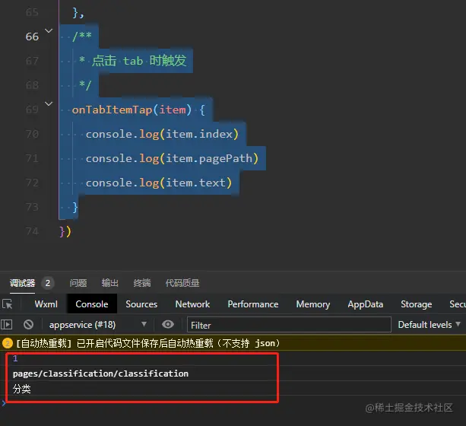Toggle console sidebar panel icon
The width and height of the screenshot is (466, 426).
[x=7, y=325]
